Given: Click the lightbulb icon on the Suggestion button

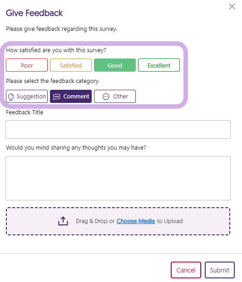Looking at the screenshot, I should pos(11,97).
